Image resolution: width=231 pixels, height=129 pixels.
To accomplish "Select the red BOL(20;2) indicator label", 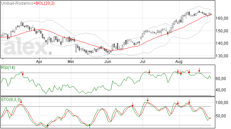I will [x=44, y=3].
